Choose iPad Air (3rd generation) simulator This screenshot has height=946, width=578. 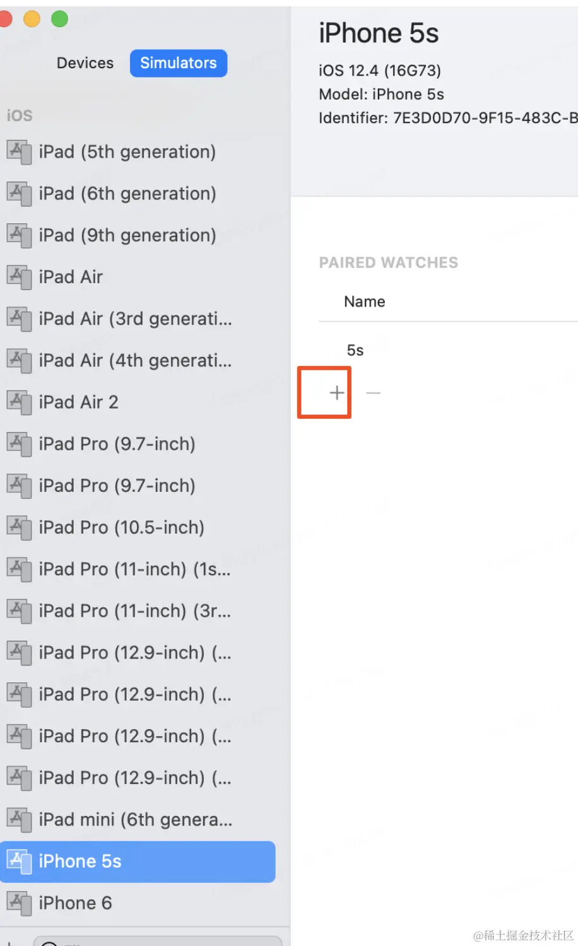click(x=139, y=318)
